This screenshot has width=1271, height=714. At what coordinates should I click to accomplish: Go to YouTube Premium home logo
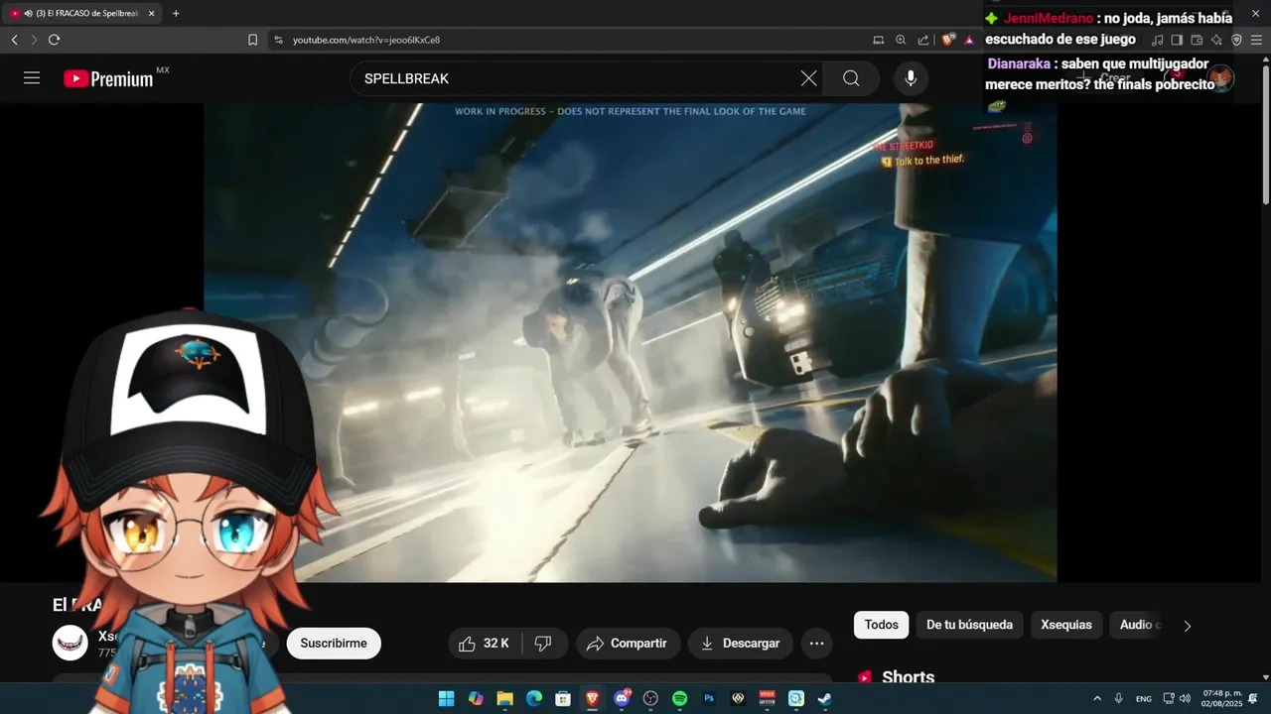108,78
